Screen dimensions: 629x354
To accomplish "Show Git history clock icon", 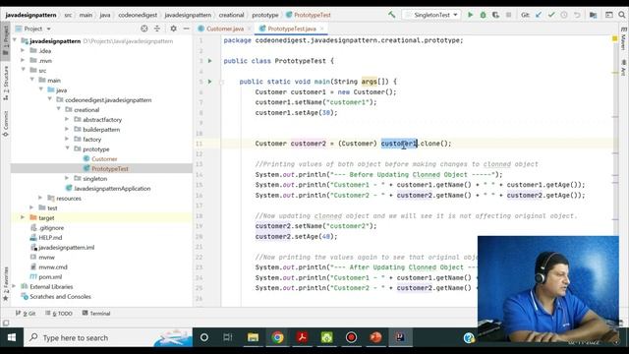I will point(564,15).
